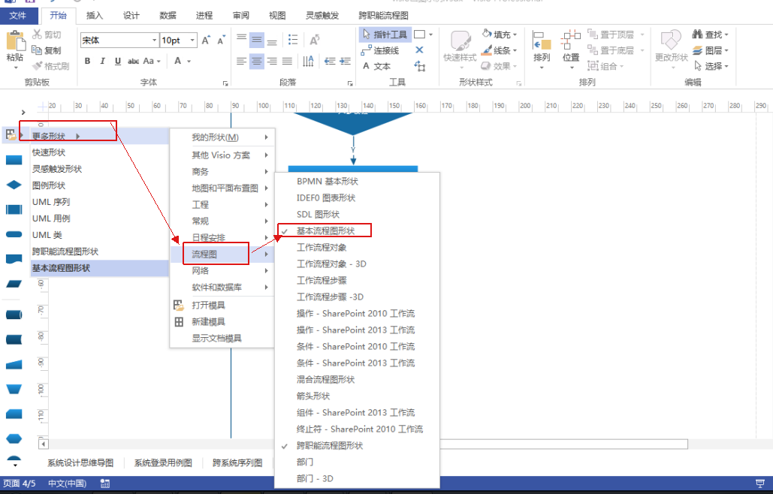773x494 pixels.
Task: Select the blue hexagon shape in stencil
Action: point(14,438)
